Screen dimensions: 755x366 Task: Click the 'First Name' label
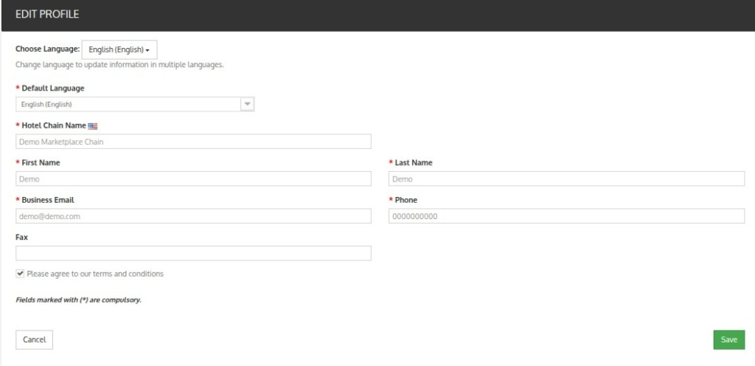[x=41, y=162]
